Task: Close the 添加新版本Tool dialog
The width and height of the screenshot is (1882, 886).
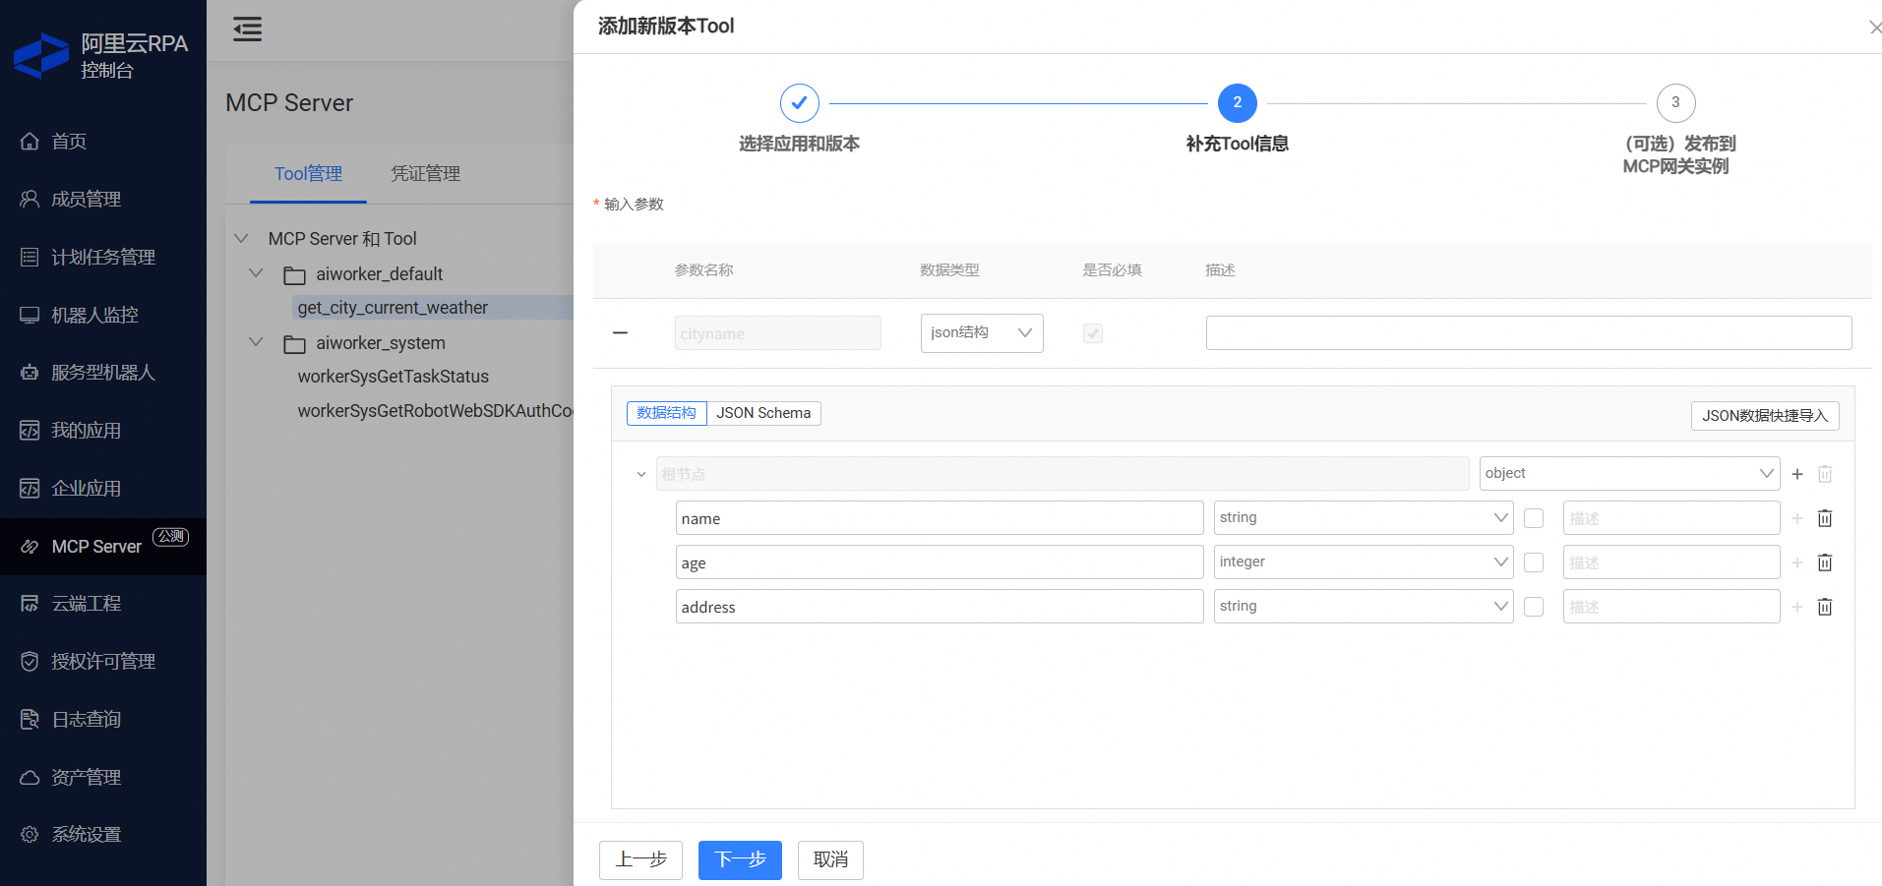Action: tap(1874, 28)
